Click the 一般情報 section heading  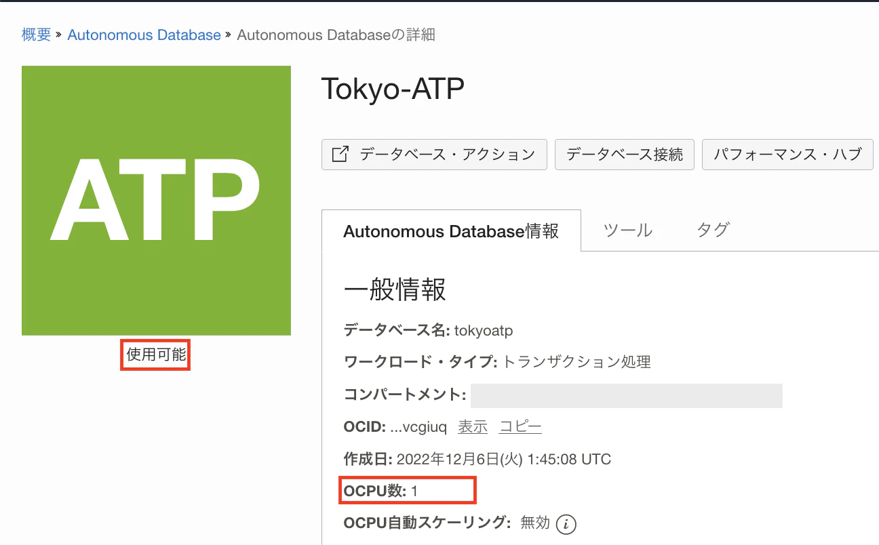[395, 290]
